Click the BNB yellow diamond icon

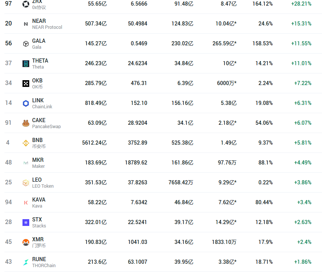[26, 143]
